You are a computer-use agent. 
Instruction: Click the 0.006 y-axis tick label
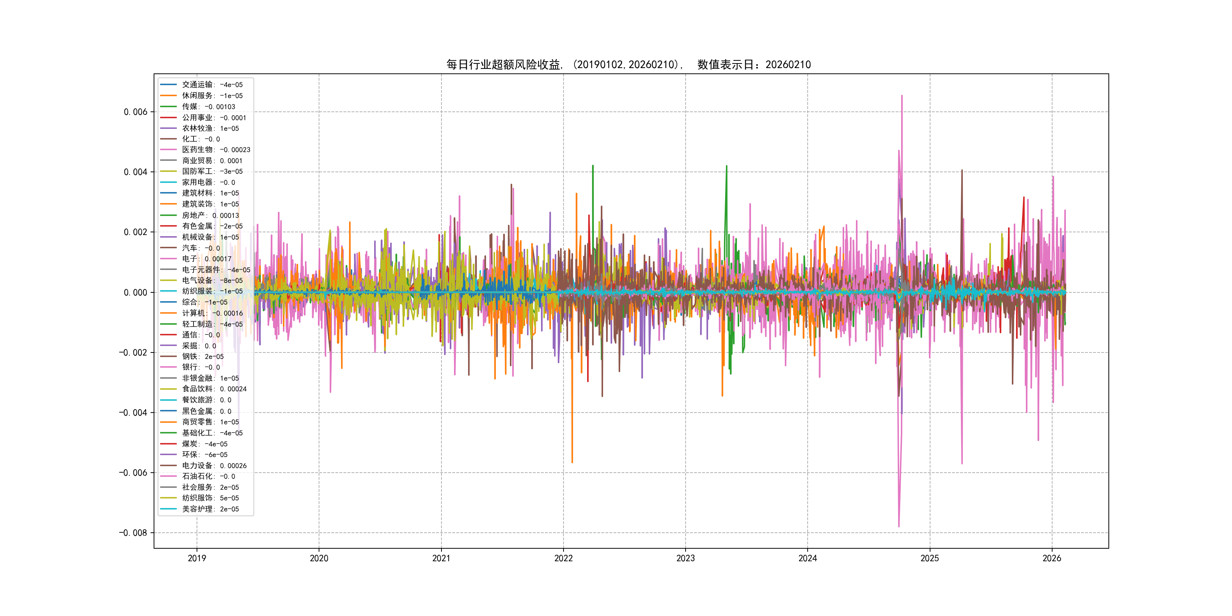tap(135, 112)
